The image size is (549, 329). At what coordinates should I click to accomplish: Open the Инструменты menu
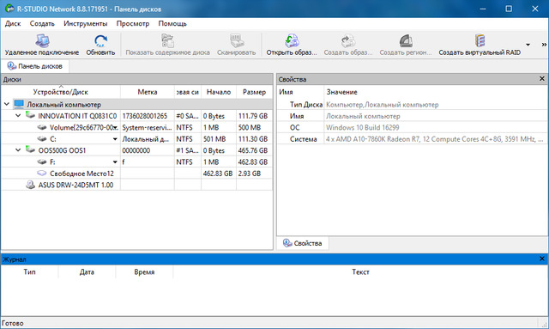tap(86, 23)
